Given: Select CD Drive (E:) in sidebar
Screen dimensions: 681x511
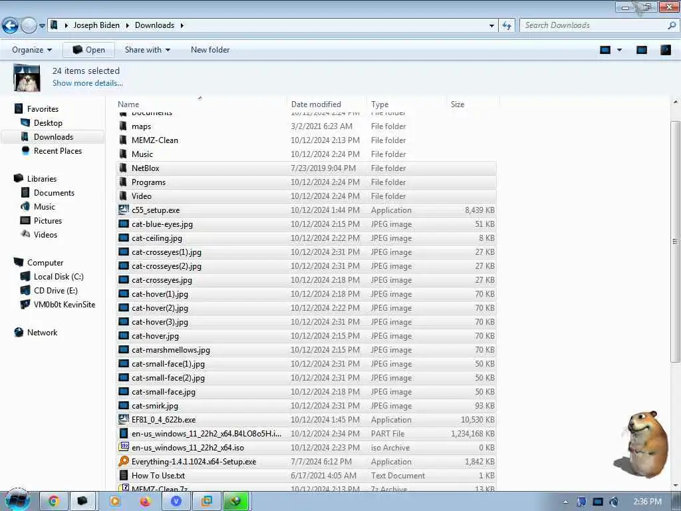Looking at the screenshot, I should click(x=56, y=290).
